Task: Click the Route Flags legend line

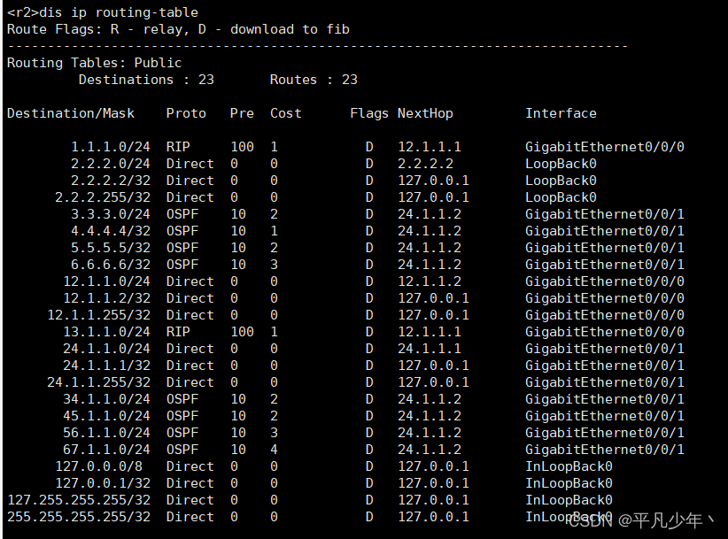Action: point(177,29)
